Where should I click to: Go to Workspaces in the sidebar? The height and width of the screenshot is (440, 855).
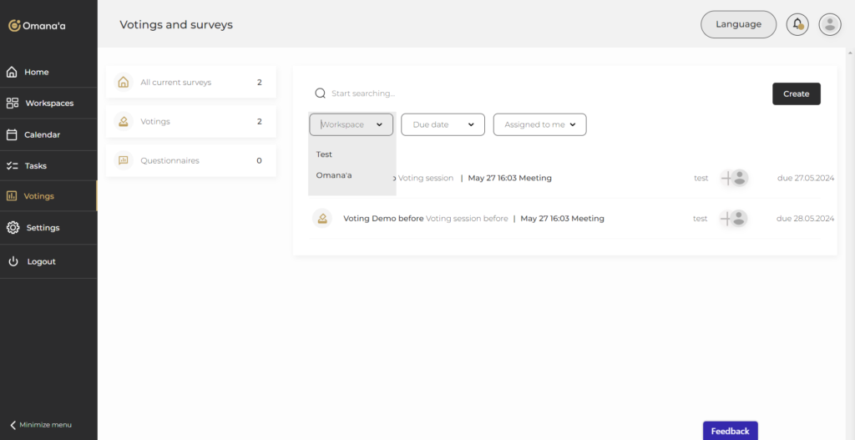point(48,104)
